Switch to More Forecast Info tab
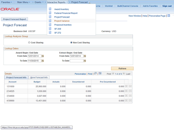The image size is (174, 130). (x=39, y=77)
